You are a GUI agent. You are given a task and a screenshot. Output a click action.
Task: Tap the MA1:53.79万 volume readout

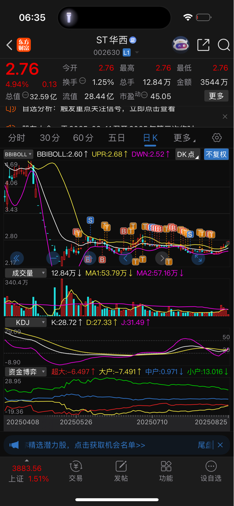coord(109,273)
